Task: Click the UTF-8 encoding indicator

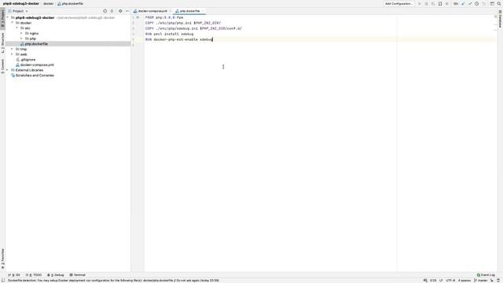Action: [450, 281]
